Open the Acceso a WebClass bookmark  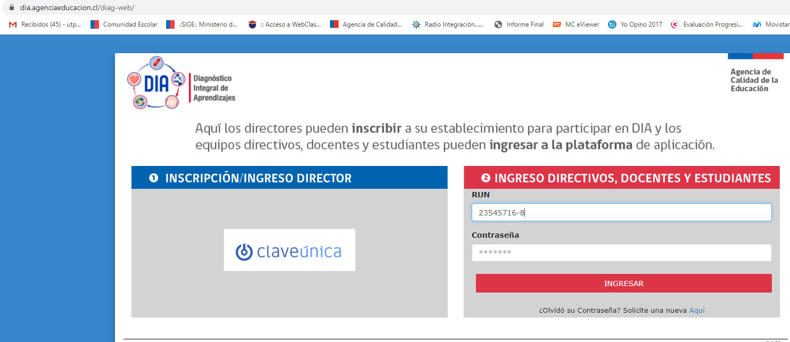point(285,24)
